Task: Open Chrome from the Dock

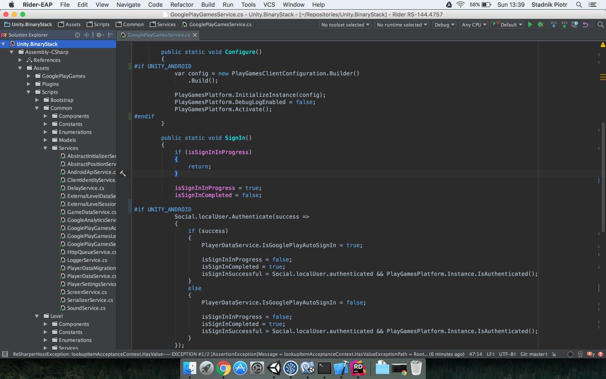Action: coord(224,368)
